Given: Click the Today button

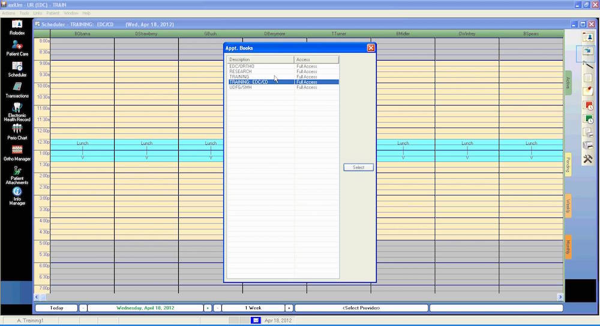Looking at the screenshot, I should coord(56,308).
